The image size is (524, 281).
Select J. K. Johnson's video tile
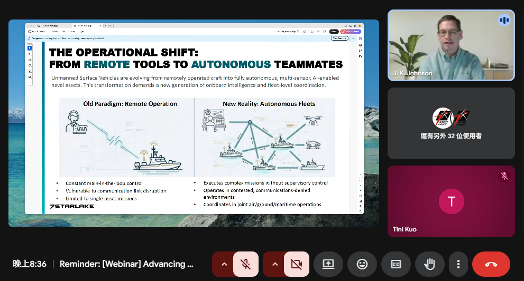451,45
